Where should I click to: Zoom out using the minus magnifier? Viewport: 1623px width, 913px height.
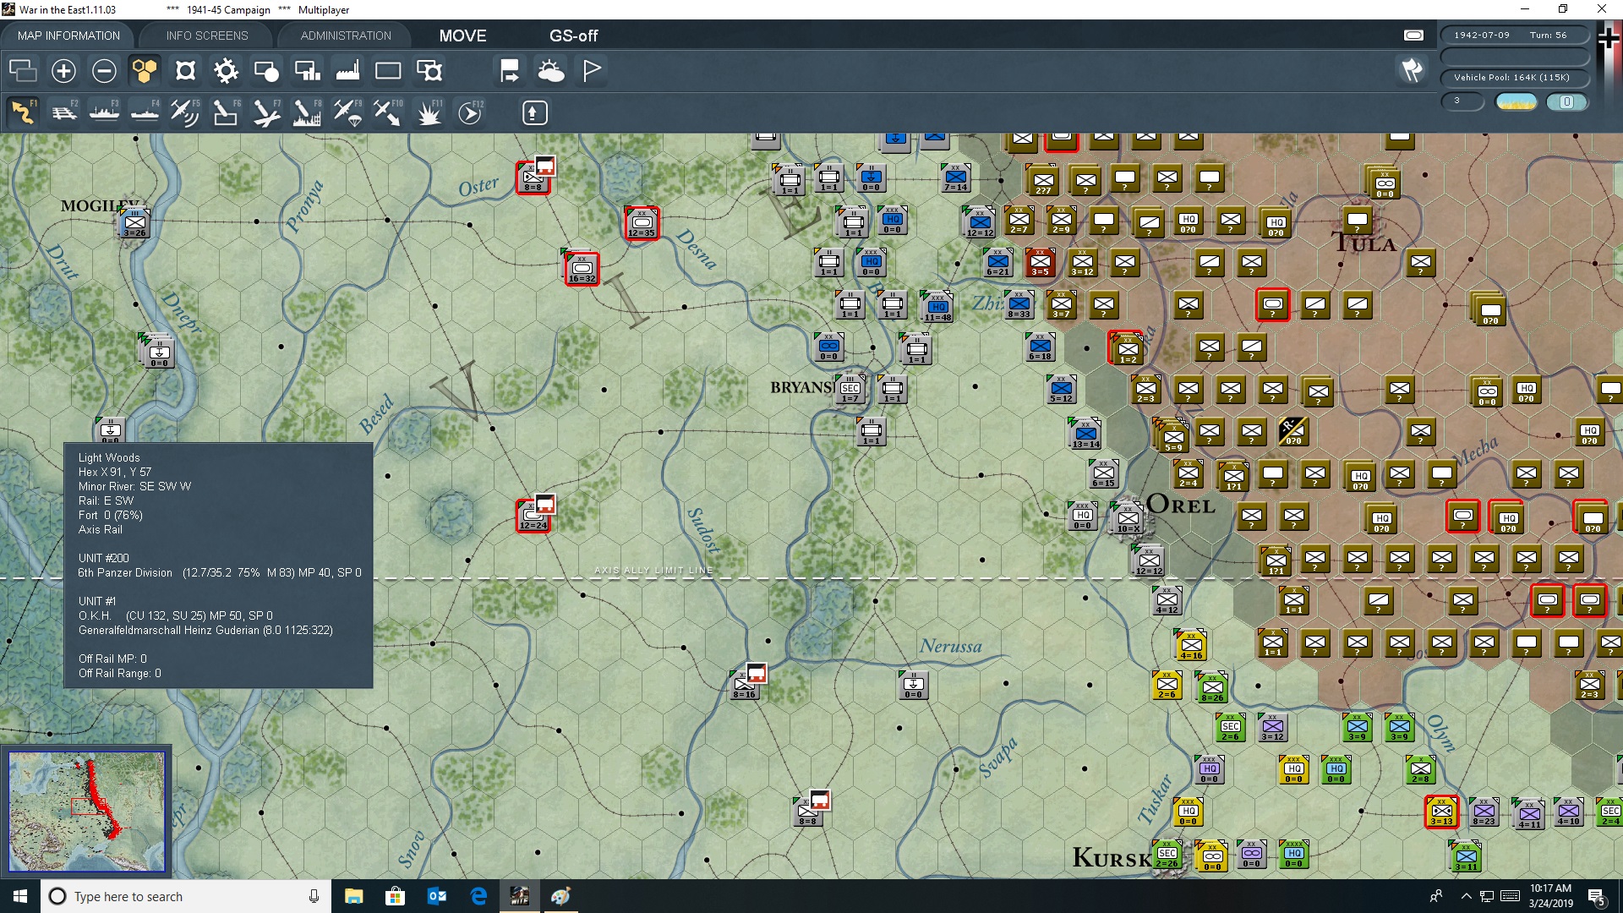(x=104, y=71)
